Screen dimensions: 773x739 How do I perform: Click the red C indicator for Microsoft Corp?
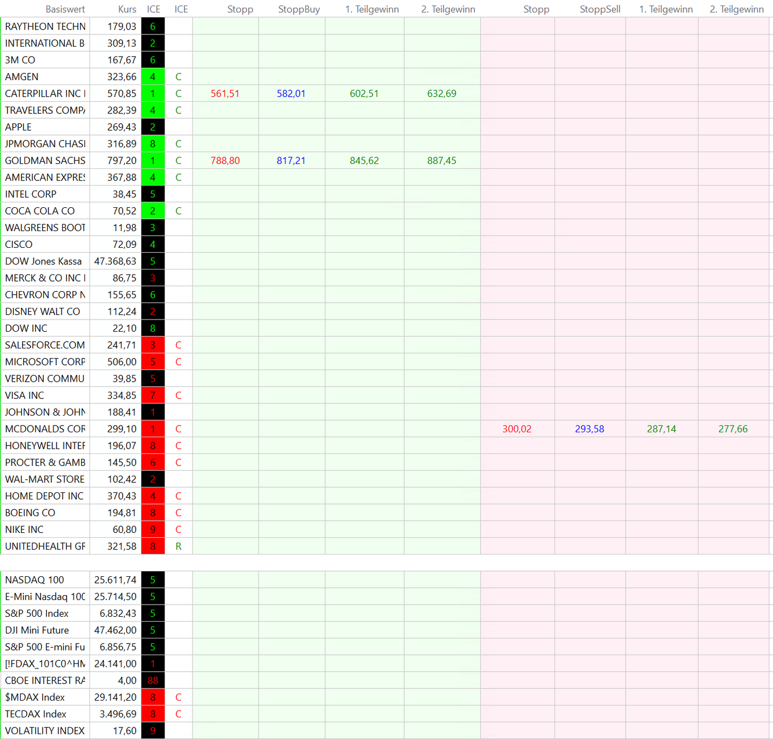(179, 362)
